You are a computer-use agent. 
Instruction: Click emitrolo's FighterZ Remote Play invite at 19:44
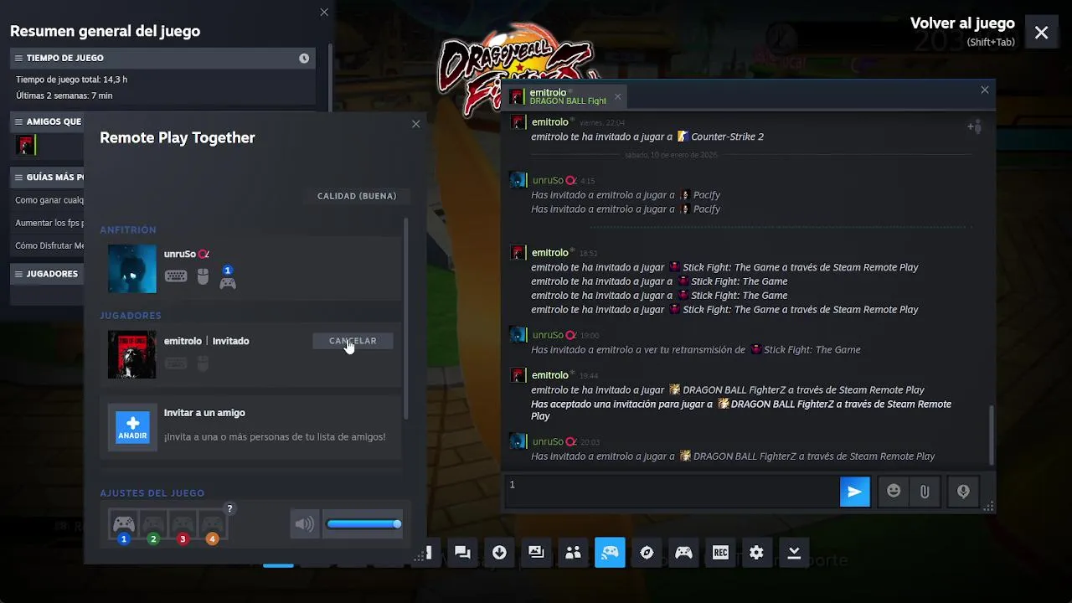coord(728,390)
